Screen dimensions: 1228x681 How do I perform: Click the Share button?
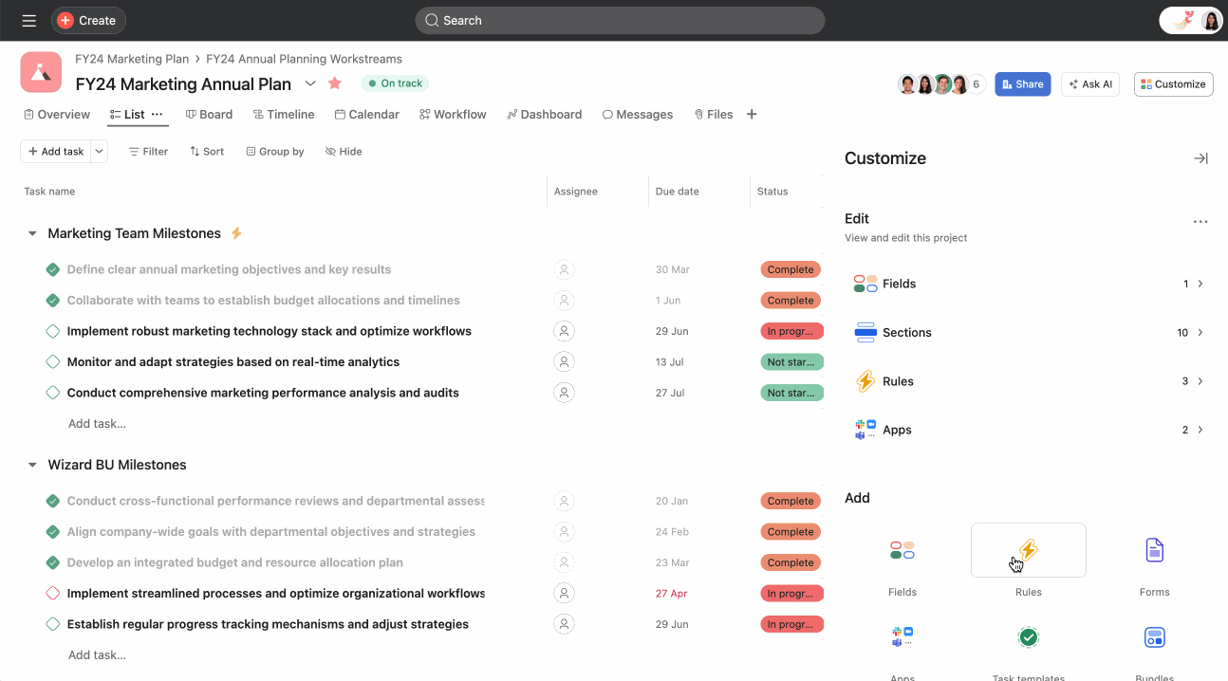pyautogui.click(x=1022, y=84)
